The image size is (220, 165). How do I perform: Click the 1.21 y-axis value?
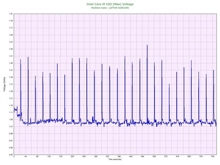pyautogui.click(x=11, y=98)
